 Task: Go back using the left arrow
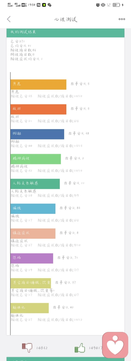pyautogui.click(x=9, y=19)
